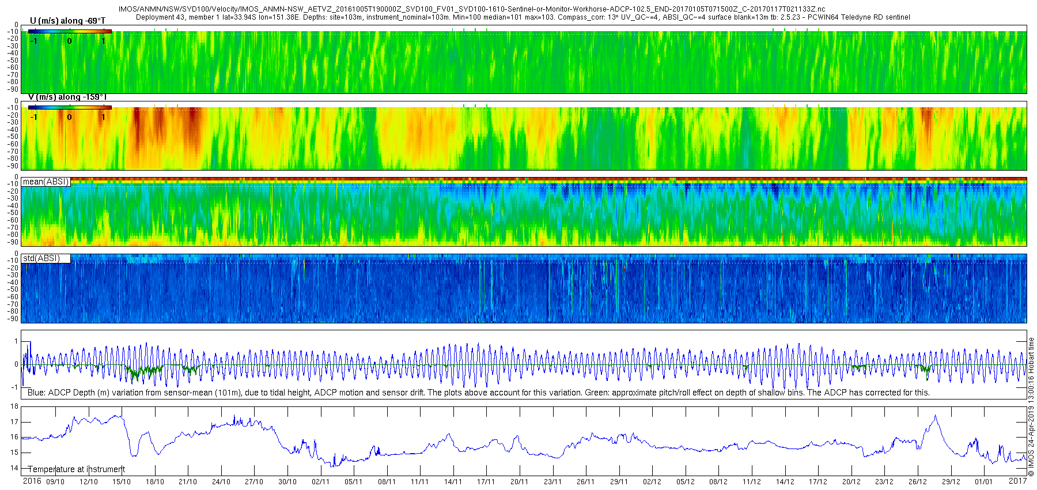Click the 15/10 date tick label
The width and height of the screenshot is (1037, 490).
pos(122,482)
